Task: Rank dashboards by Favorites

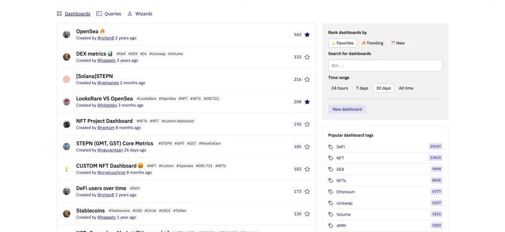Action: pyautogui.click(x=343, y=43)
